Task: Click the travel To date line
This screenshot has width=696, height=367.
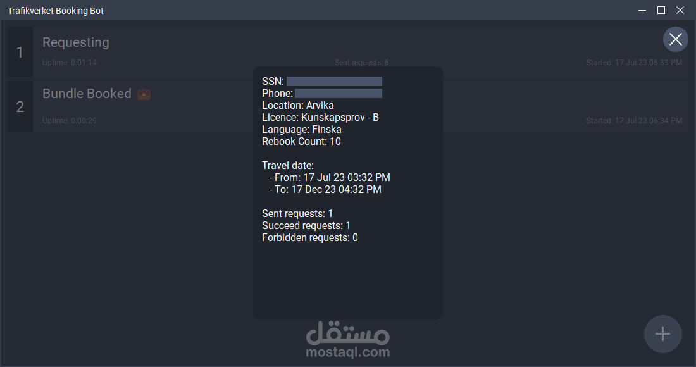Action: (325, 189)
